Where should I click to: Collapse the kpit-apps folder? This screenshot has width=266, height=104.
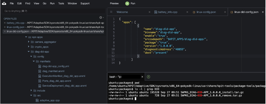click(26, 37)
